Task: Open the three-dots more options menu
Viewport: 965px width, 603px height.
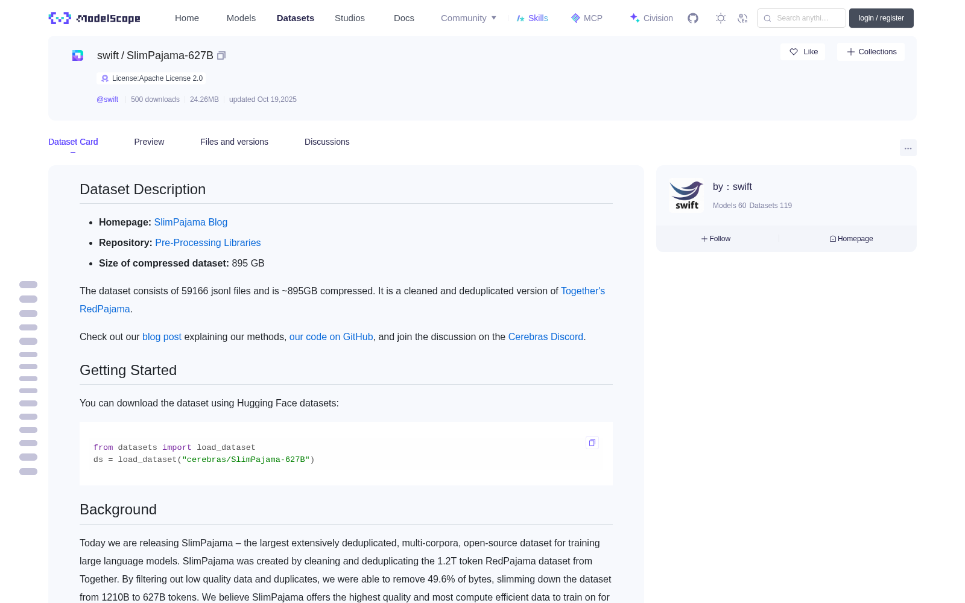Action: [x=908, y=148]
